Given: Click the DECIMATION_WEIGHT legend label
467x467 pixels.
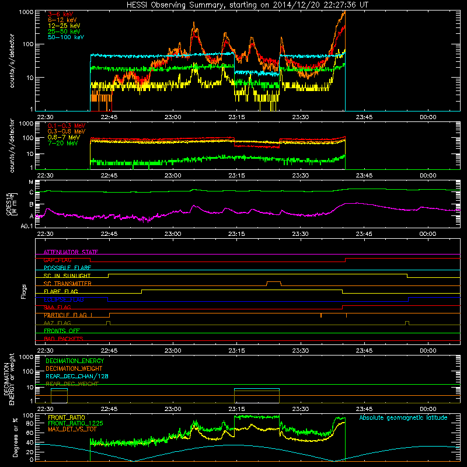Looking at the screenshot, I should coord(74,368).
